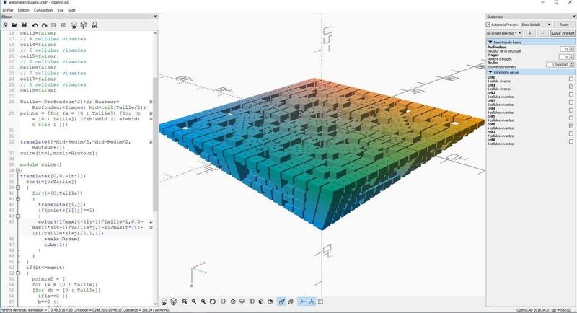Click the New file icon in editor toolbar

(5, 25)
